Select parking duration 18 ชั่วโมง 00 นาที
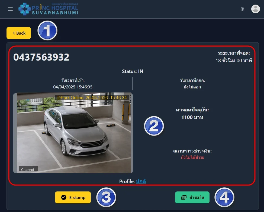This screenshot has height=212, width=264. click(234, 61)
